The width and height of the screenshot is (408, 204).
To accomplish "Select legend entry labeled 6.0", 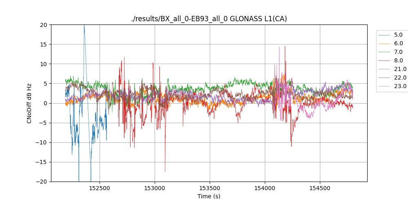I will click(x=398, y=43).
